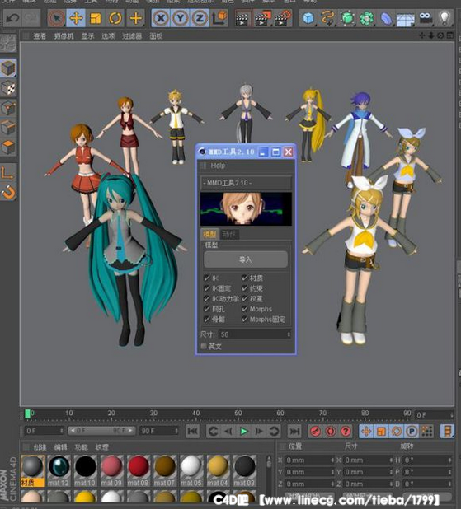Click the preview range slider bar
Screen dimensions: 461x514
[101, 431]
